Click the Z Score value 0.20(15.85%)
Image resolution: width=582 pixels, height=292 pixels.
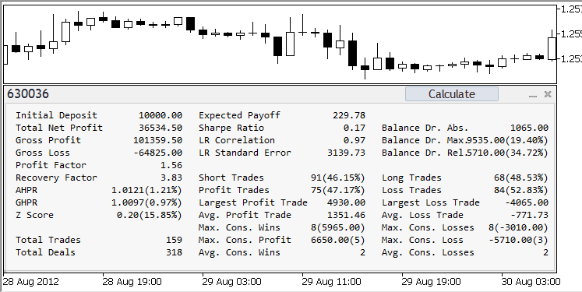coord(150,215)
